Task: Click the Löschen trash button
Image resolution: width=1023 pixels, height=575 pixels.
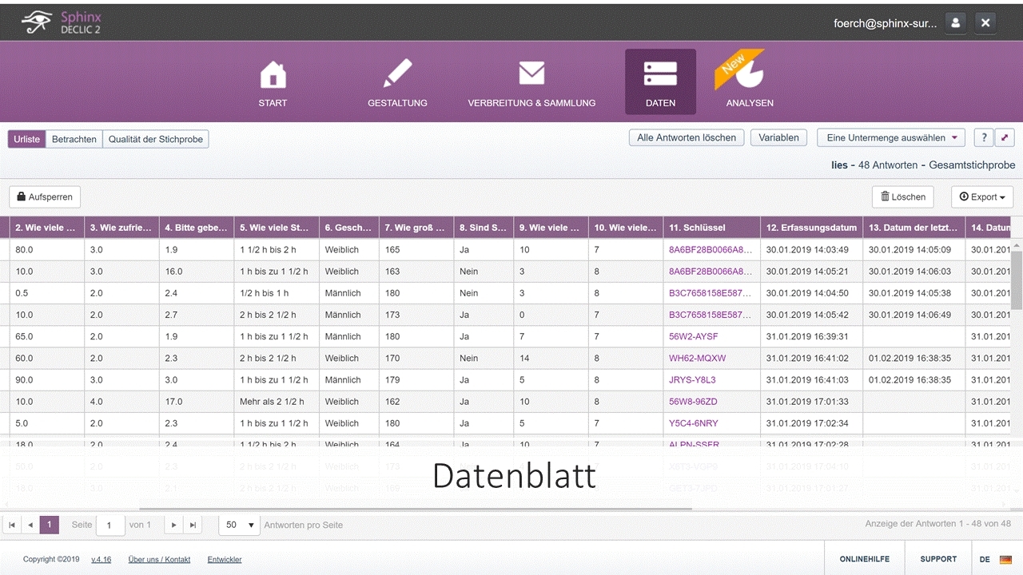Action: click(903, 197)
